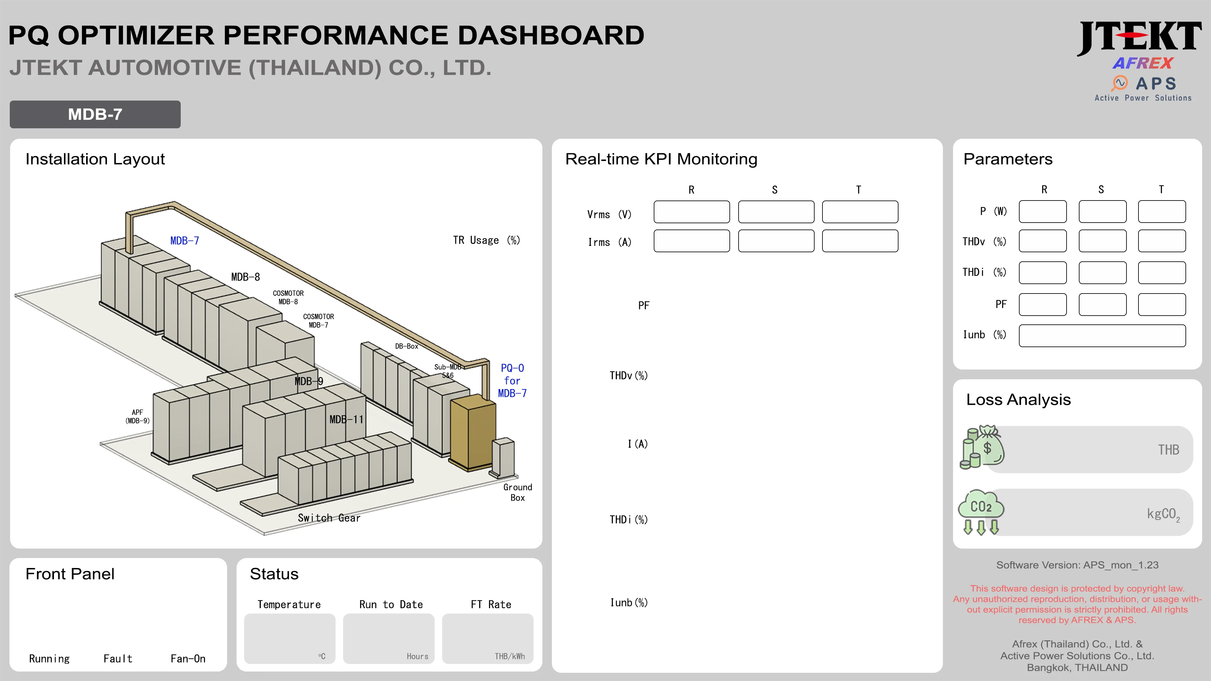Click the kgCO2 loss value bar
Viewport: 1211px width, 681px height.
[x=1090, y=512]
